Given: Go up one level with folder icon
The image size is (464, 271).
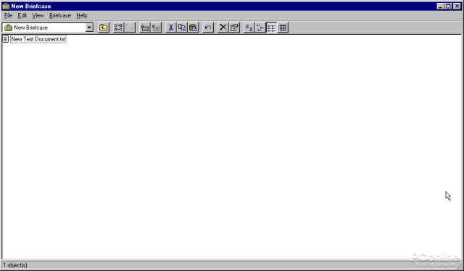Looking at the screenshot, I should (103, 28).
